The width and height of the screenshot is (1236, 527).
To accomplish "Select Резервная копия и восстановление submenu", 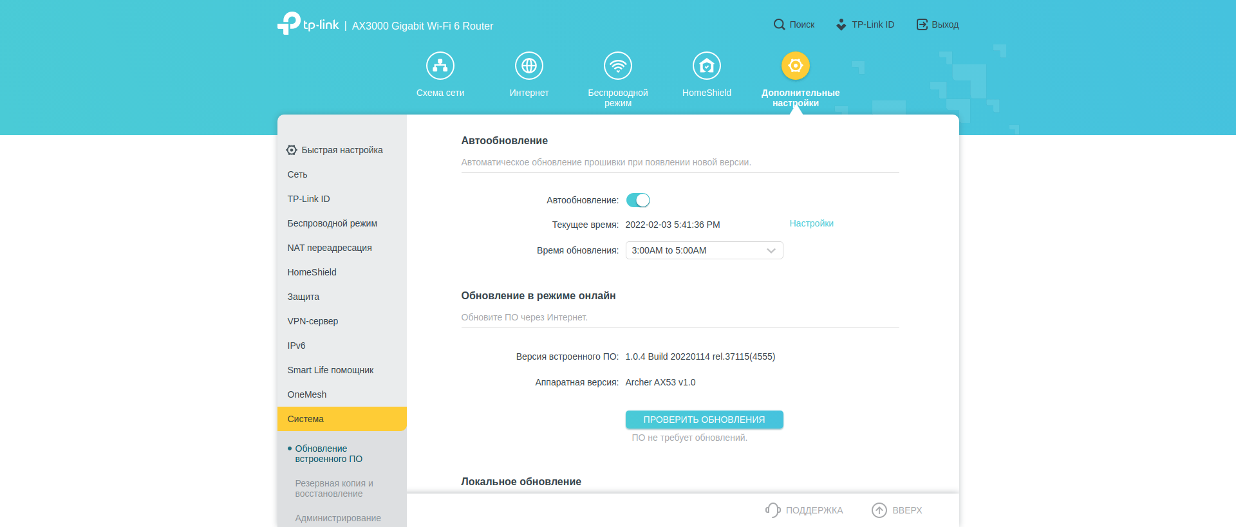I will click(x=333, y=488).
